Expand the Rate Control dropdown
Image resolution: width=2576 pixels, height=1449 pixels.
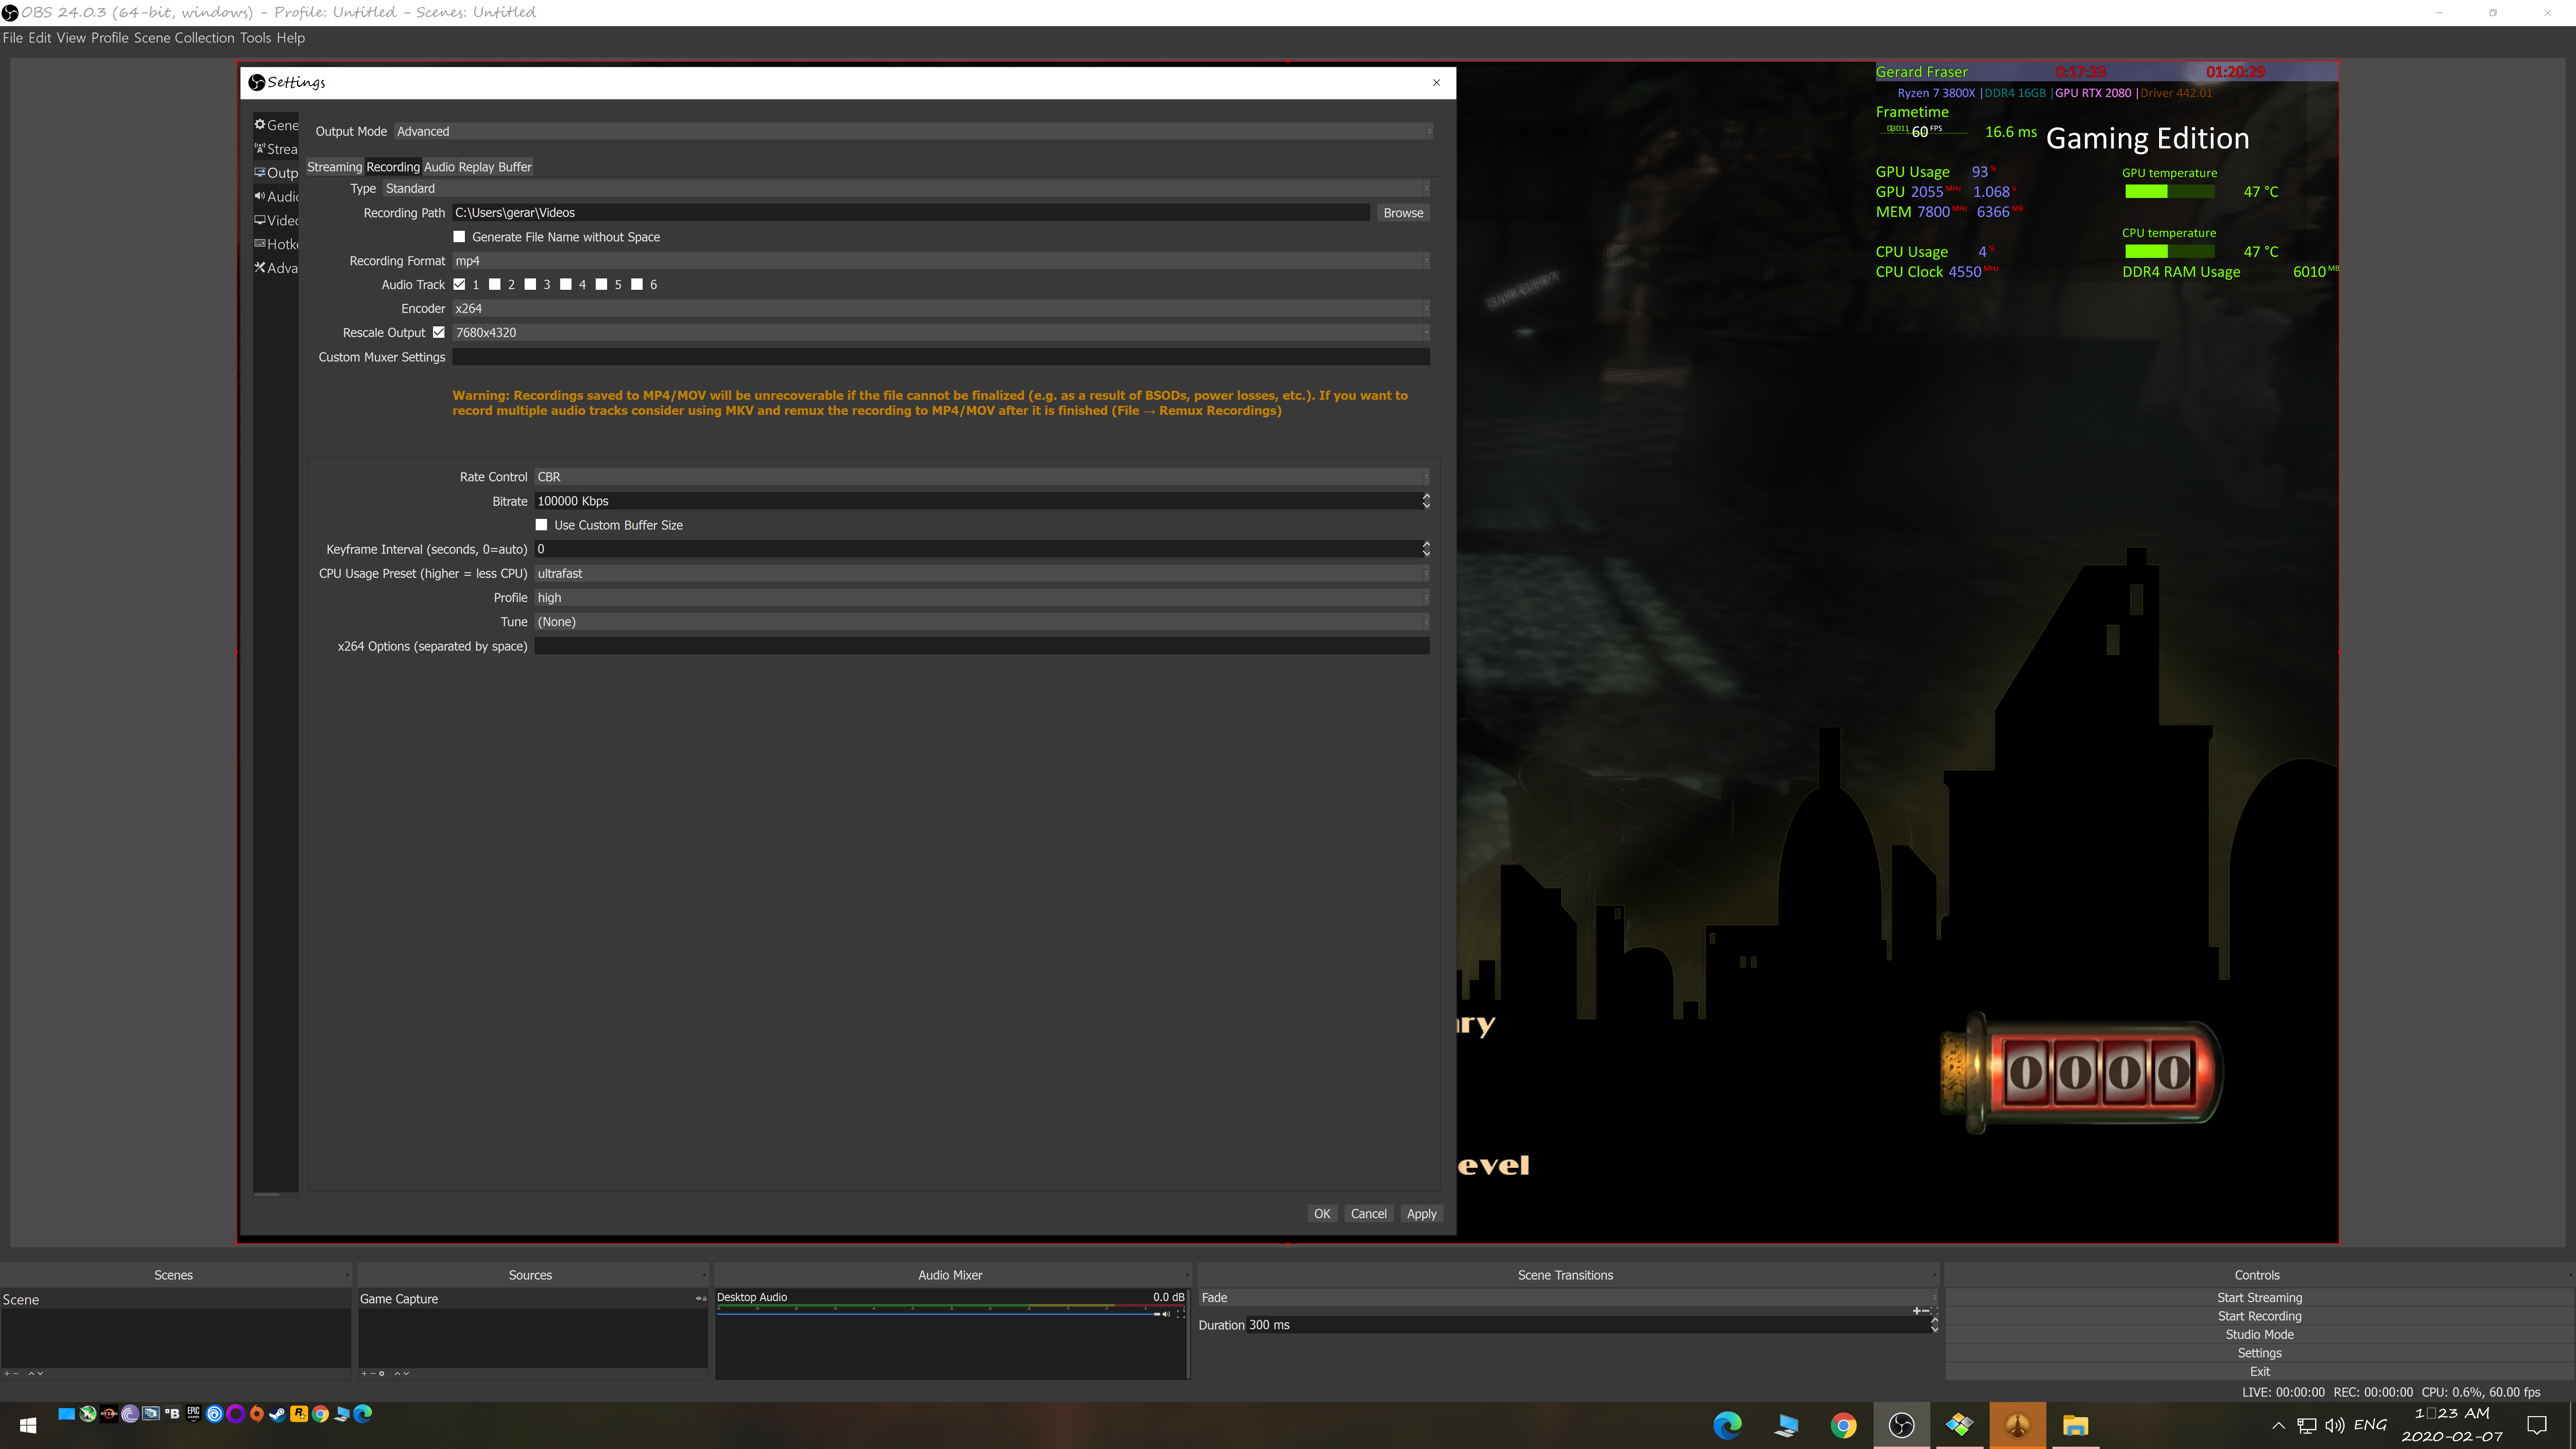pyautogui.click(x=980, y=477)
